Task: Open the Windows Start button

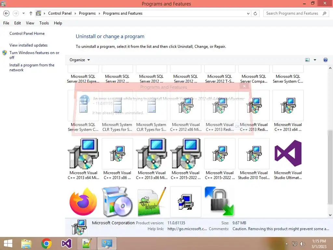Action: 8,243
